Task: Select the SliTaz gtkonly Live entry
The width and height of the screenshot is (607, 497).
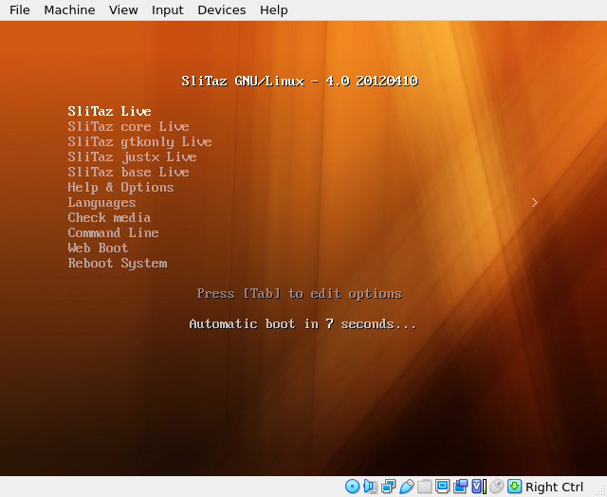Action: point(139,141)
